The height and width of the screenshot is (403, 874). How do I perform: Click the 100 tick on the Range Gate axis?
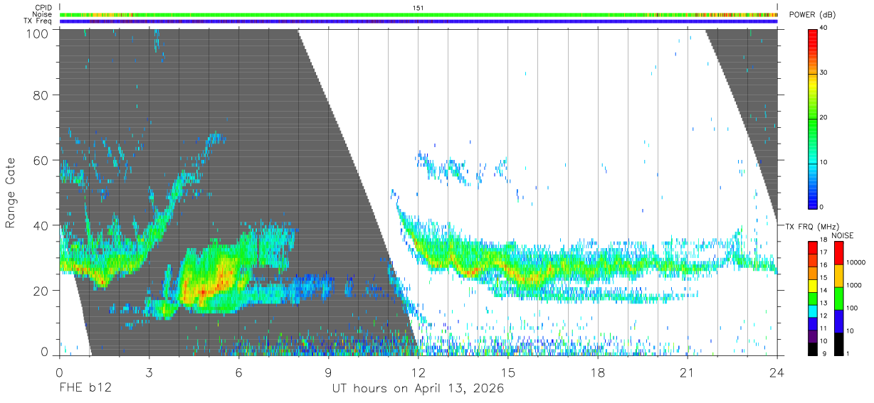coord(38,33)
